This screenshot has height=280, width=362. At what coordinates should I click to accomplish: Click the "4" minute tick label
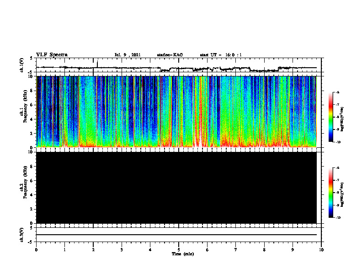tap(150, 250)
